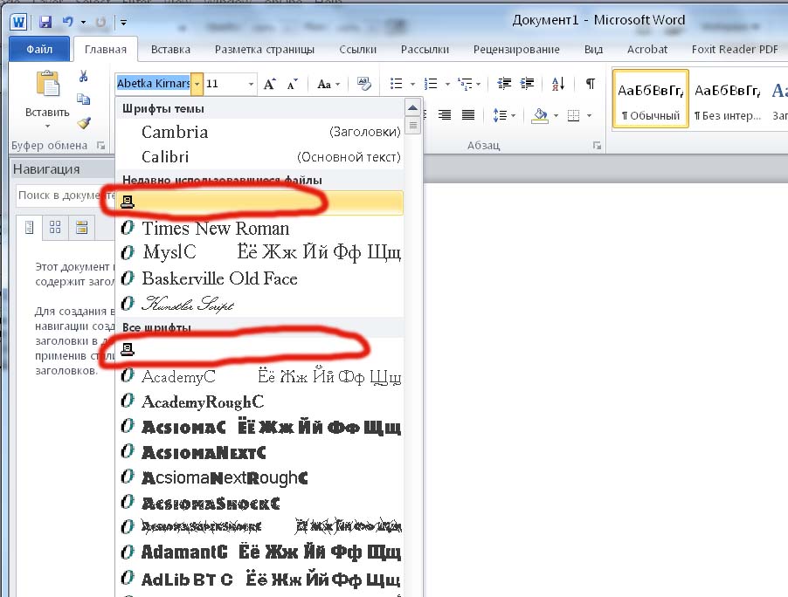Click the Multilevel List icon

tap(466, 84)
